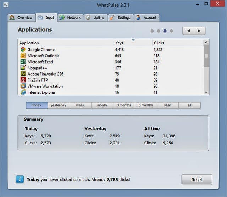Image resolution: width=227 pixels, height=197 pixels.
Task: Click the Reset button
Action: coord(197,180)
